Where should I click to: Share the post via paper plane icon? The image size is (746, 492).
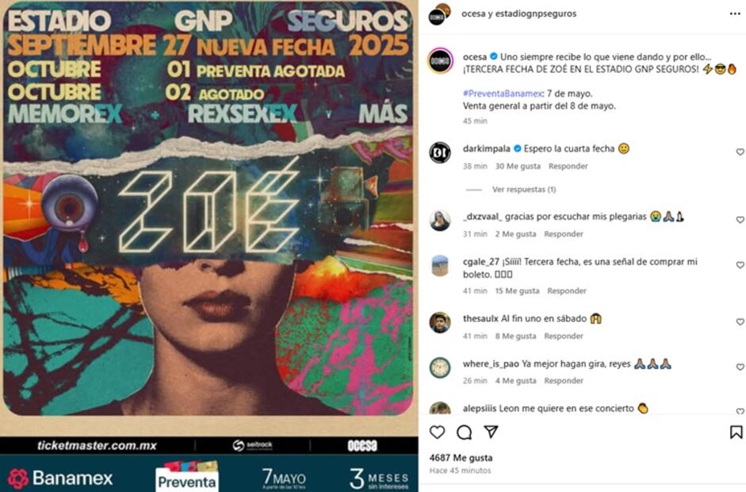(x=491, y=432)
